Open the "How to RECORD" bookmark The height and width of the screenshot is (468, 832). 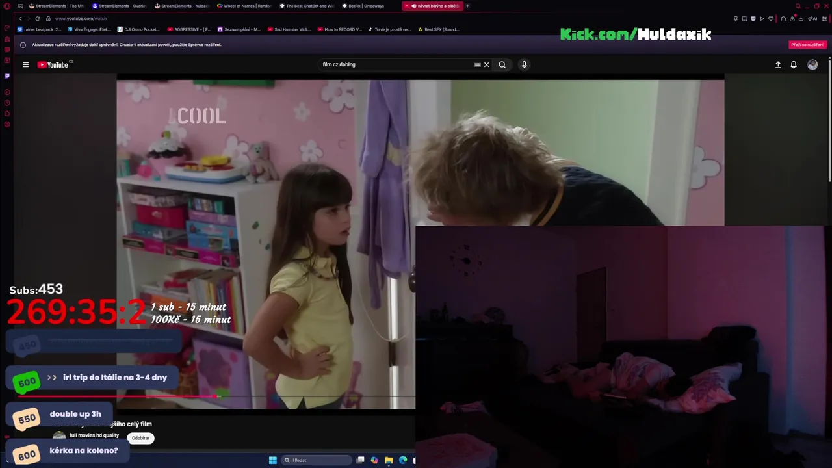[x=340, y=29]
